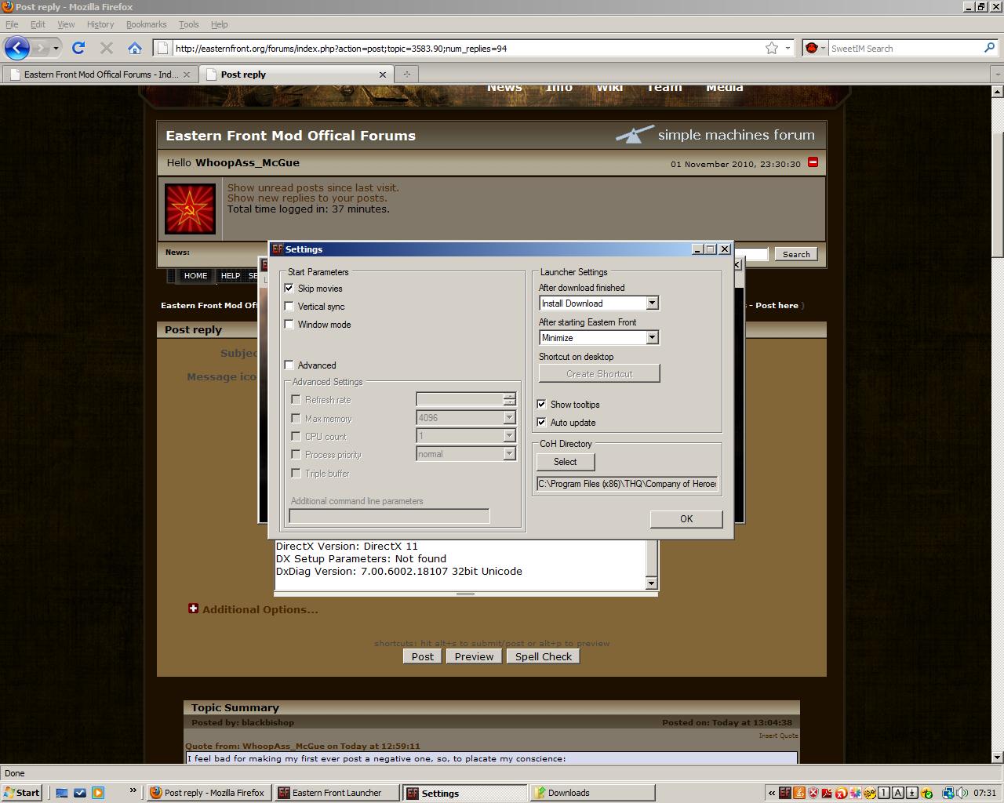
Task: Open the network connection tray icon
Action: pos(948,793)
